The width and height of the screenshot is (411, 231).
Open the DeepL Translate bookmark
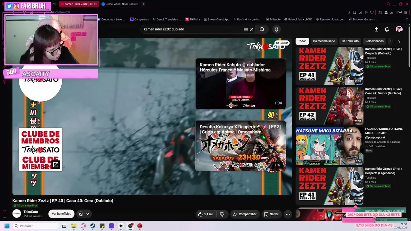coord(167,19)
